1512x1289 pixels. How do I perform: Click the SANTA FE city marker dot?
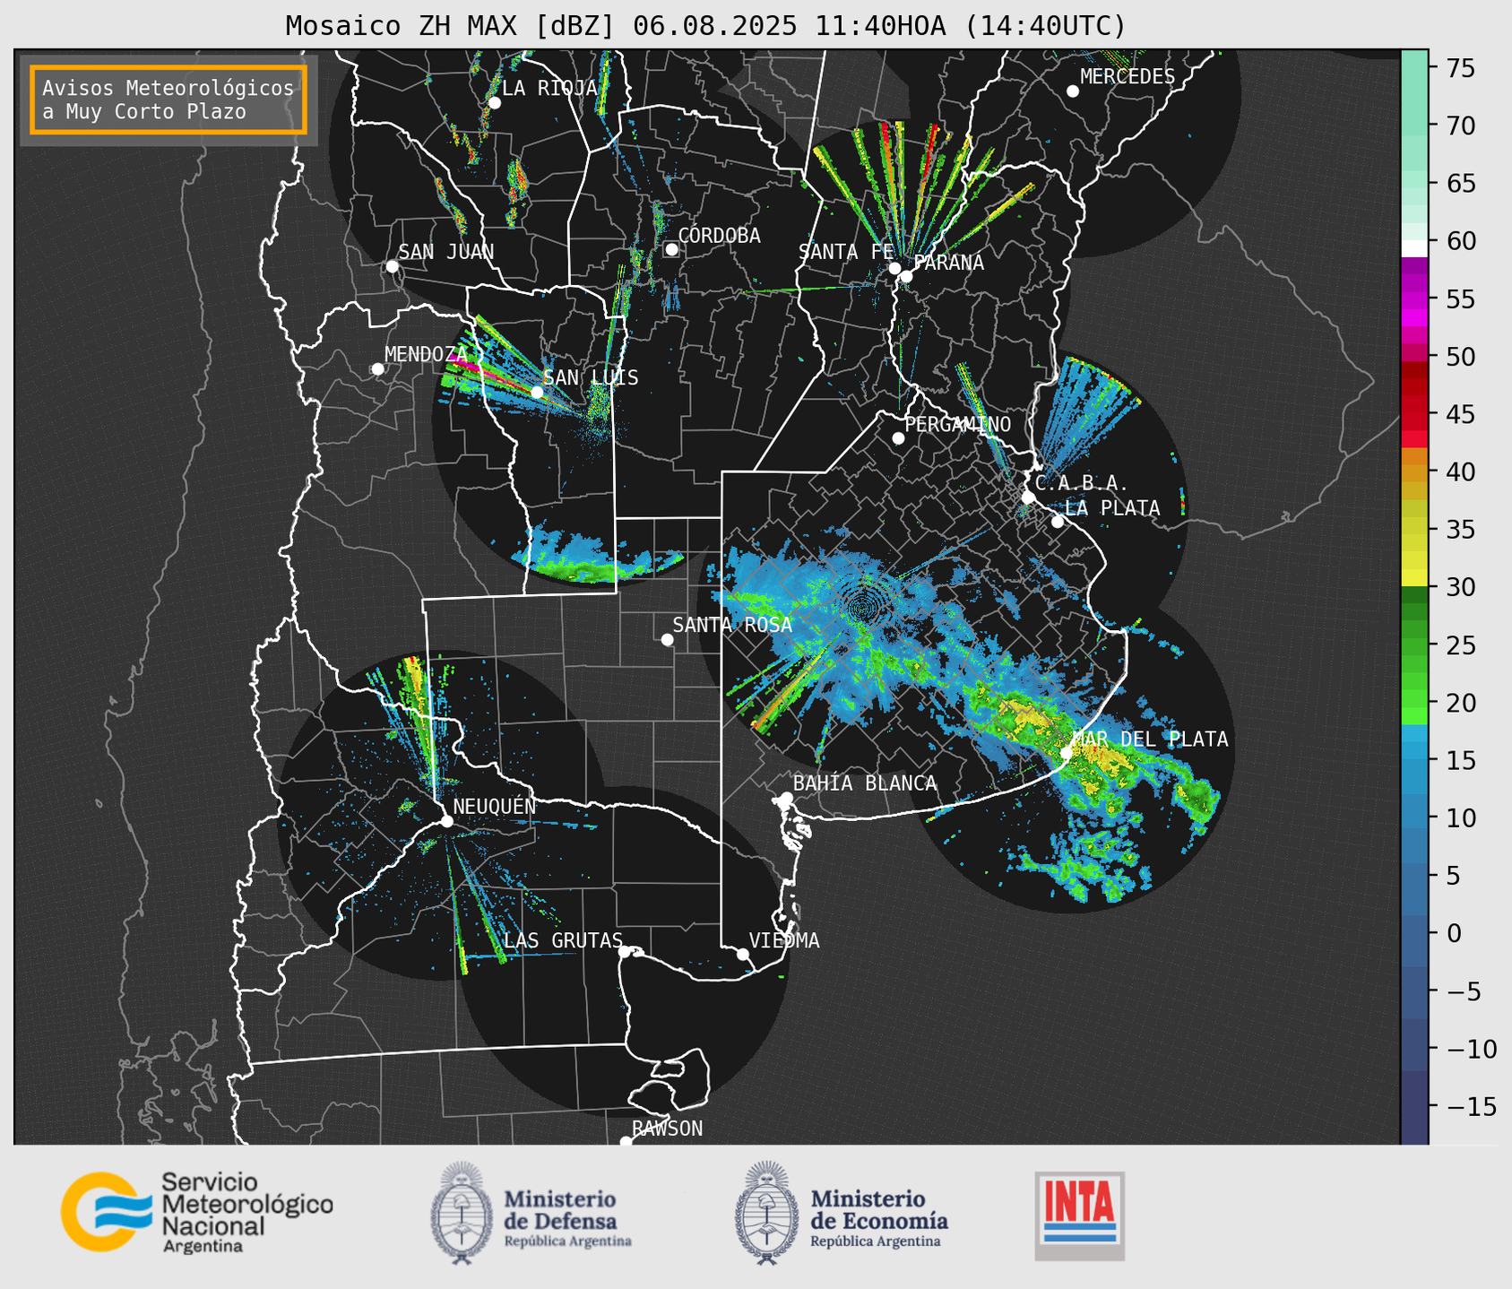tap(894, 268)
